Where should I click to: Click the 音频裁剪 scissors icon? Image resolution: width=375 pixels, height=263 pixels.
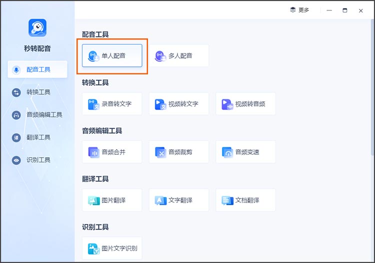point(160,153)
